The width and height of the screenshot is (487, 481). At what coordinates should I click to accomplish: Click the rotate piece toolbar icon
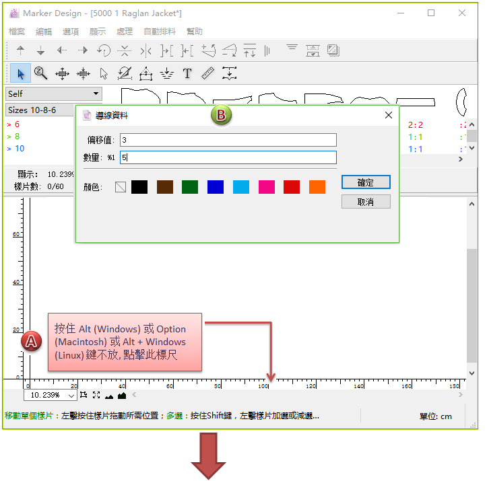point(104,50)
